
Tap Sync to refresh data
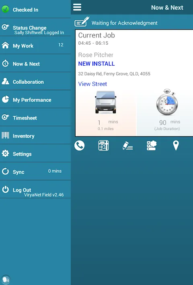[x=35, y=171]
